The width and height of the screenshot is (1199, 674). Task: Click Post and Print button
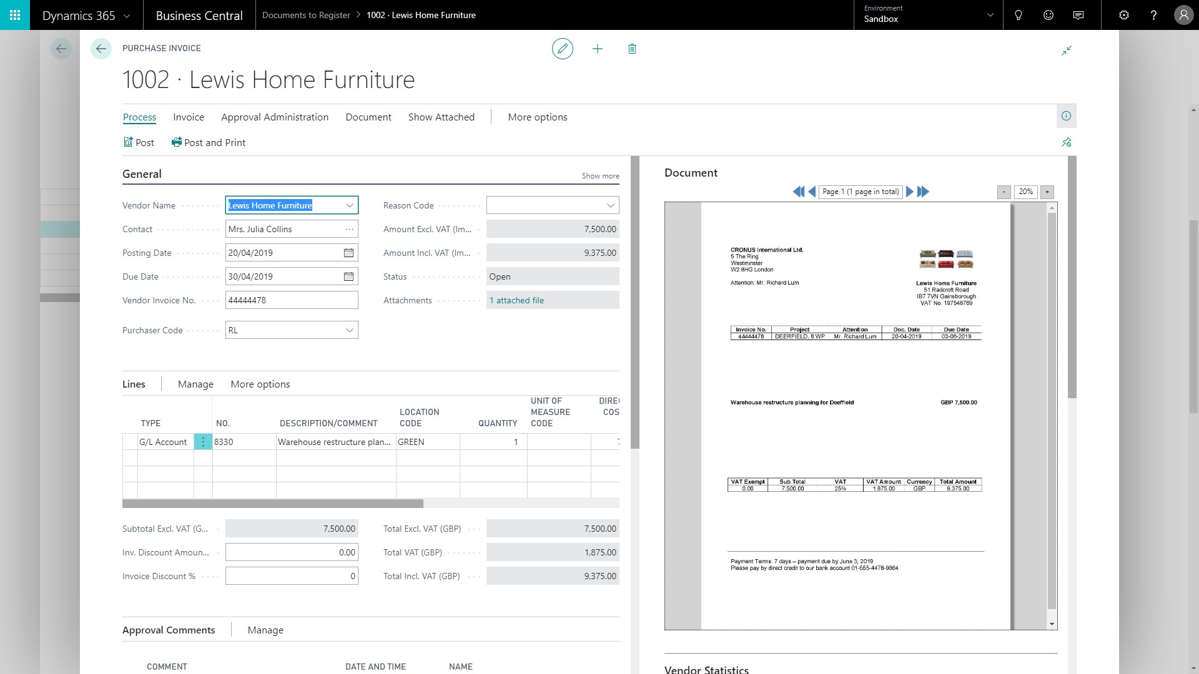tap(209, 143)
